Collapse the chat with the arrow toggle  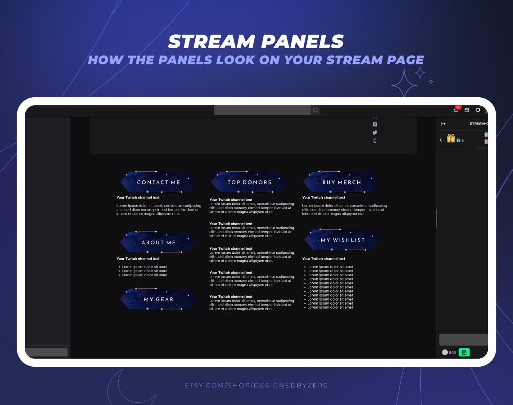443,124
